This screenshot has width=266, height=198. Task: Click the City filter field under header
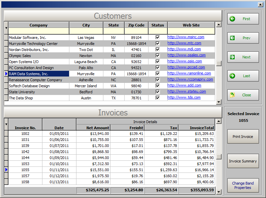pyautogui.click(x=86, y=31)
